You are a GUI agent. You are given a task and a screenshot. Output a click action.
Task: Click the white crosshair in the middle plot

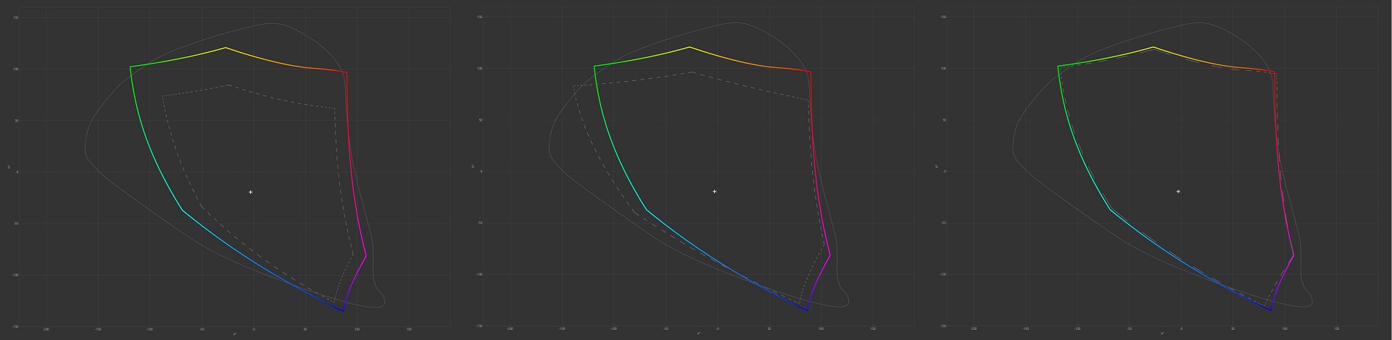[x=715, y=192]
